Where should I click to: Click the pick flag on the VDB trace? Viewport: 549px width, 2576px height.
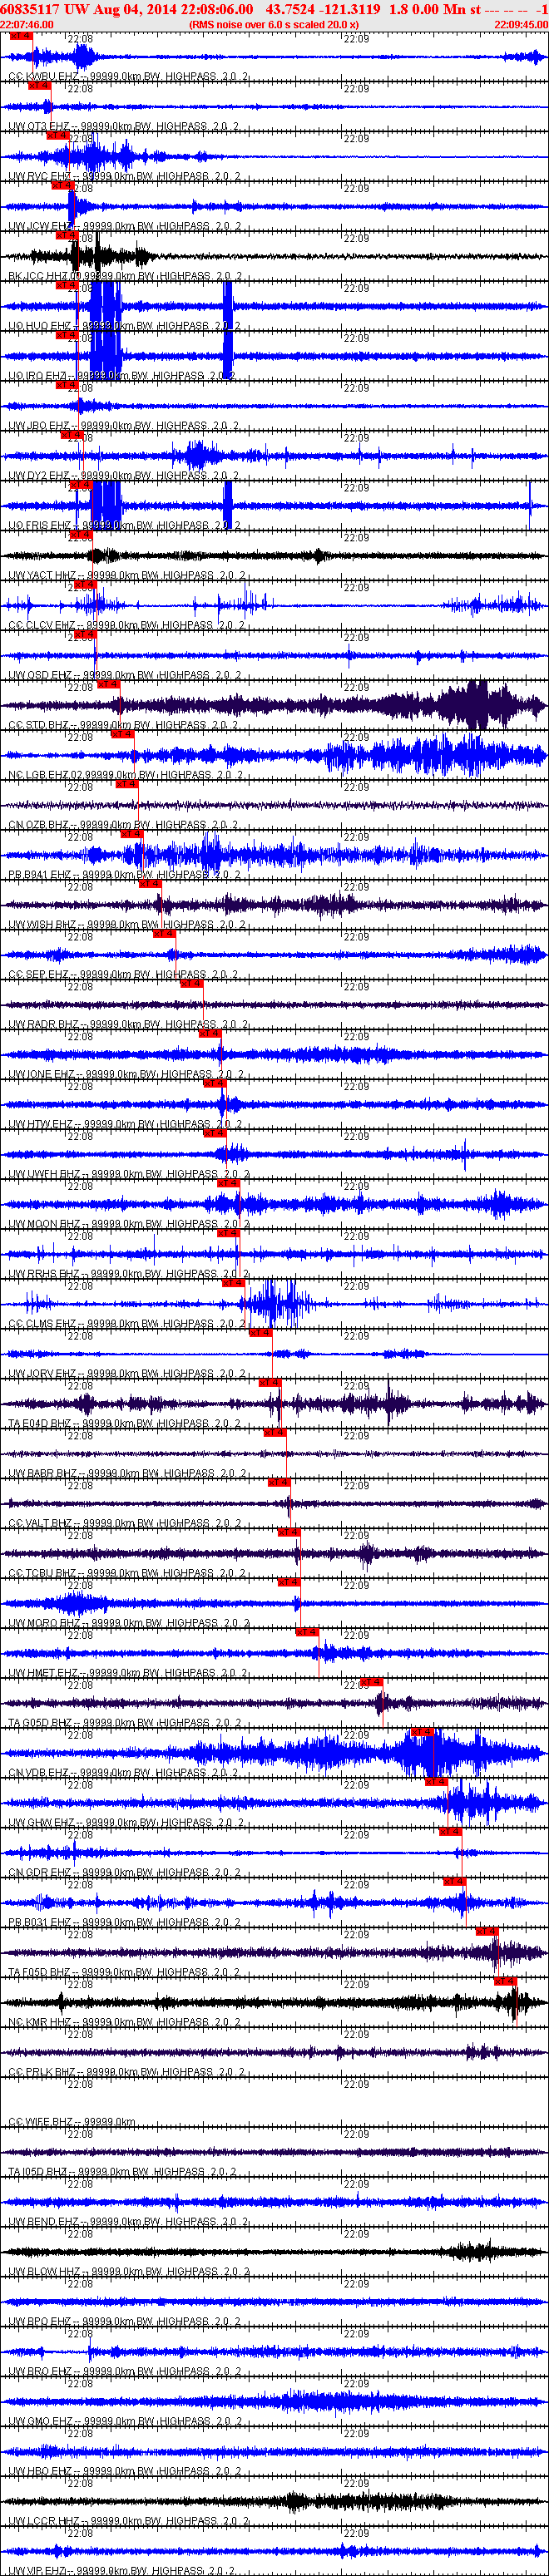(x=422, y=1732)
